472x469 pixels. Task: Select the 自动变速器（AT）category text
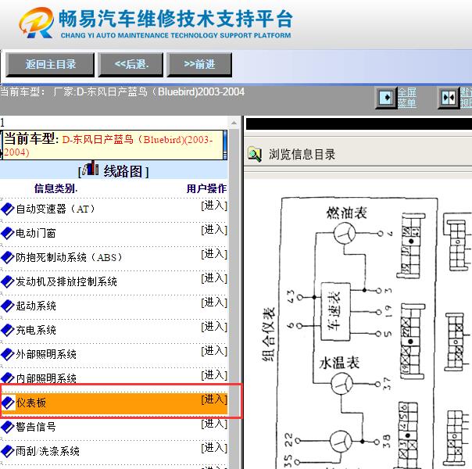(x=55, y=209)
